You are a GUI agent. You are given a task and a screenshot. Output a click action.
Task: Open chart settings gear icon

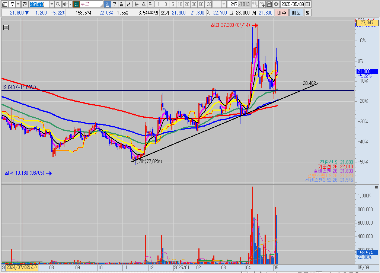pyautogui.click(x=276, y=4)
